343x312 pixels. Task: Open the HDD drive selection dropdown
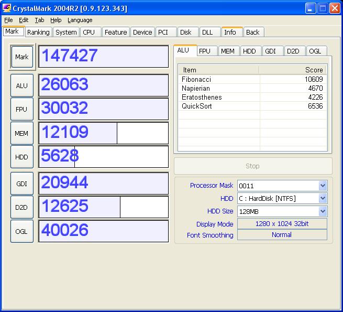(x=323, y=199)
